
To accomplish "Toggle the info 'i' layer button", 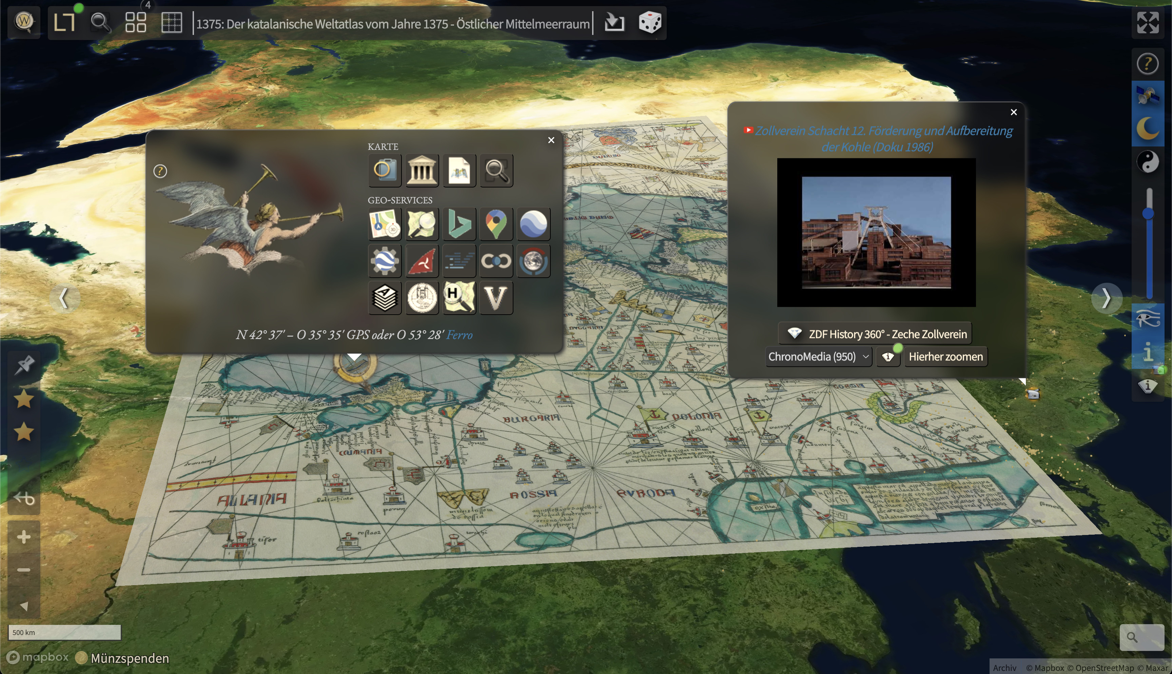I will pos(1148,352).
